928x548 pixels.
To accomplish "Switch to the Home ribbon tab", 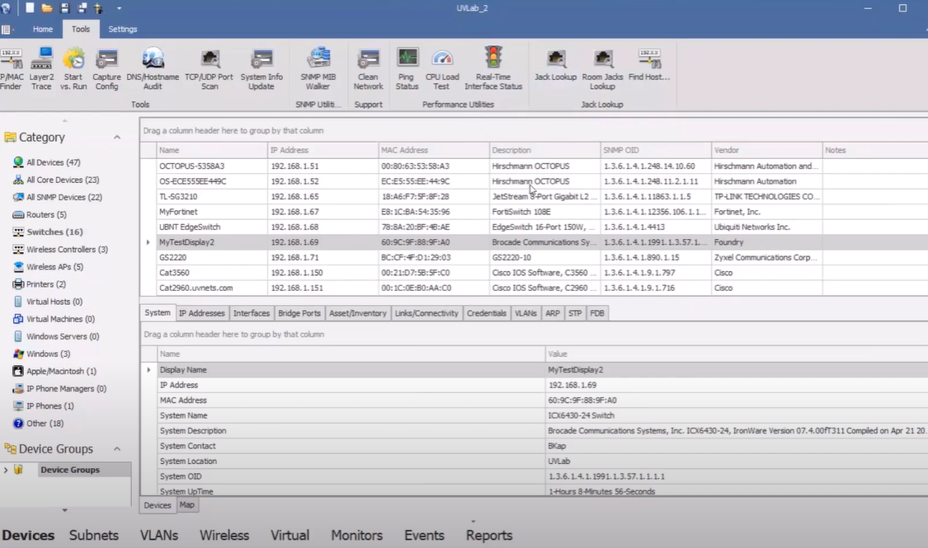I will pyautogui.click(x=43, y=29).
